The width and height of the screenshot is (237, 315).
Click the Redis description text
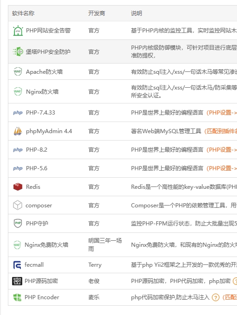(x=184, y=187)
